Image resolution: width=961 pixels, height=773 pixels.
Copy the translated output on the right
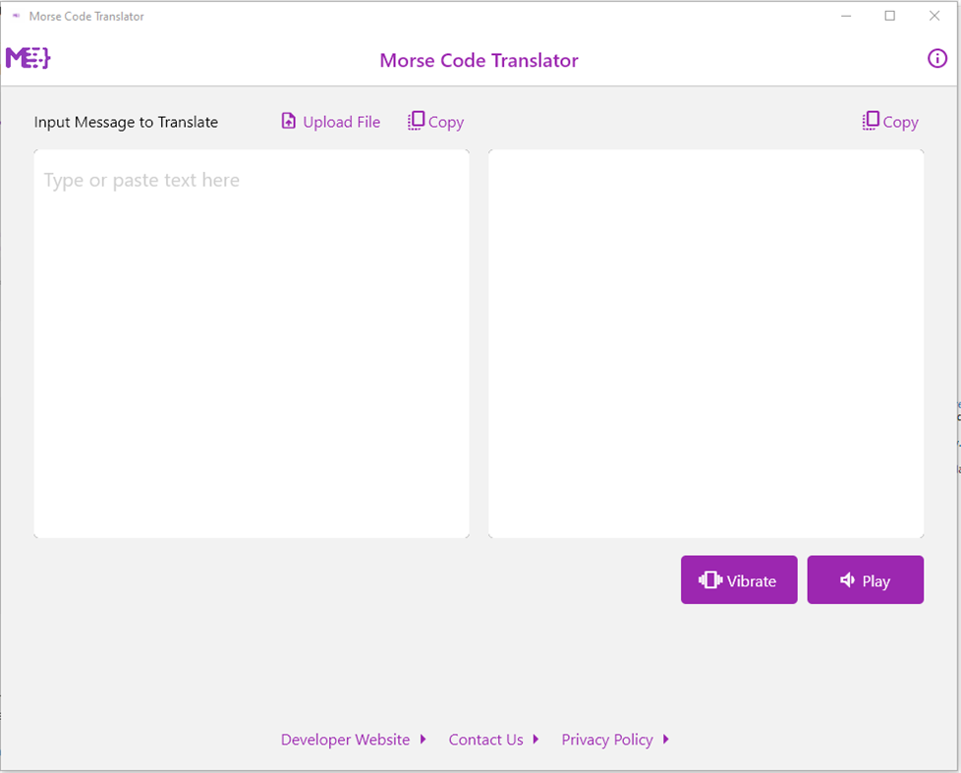(890, 122)
